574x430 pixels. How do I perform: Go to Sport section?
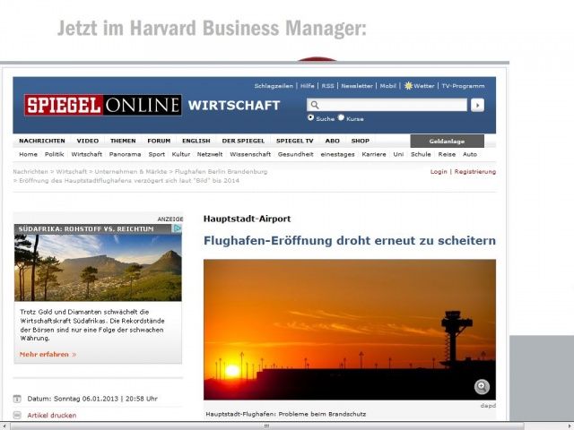pos(157,154)
